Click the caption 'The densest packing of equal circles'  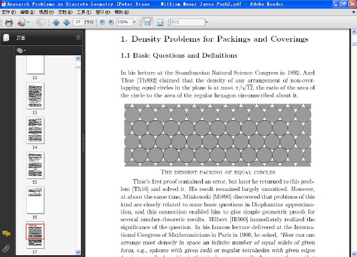coord(218,172)
